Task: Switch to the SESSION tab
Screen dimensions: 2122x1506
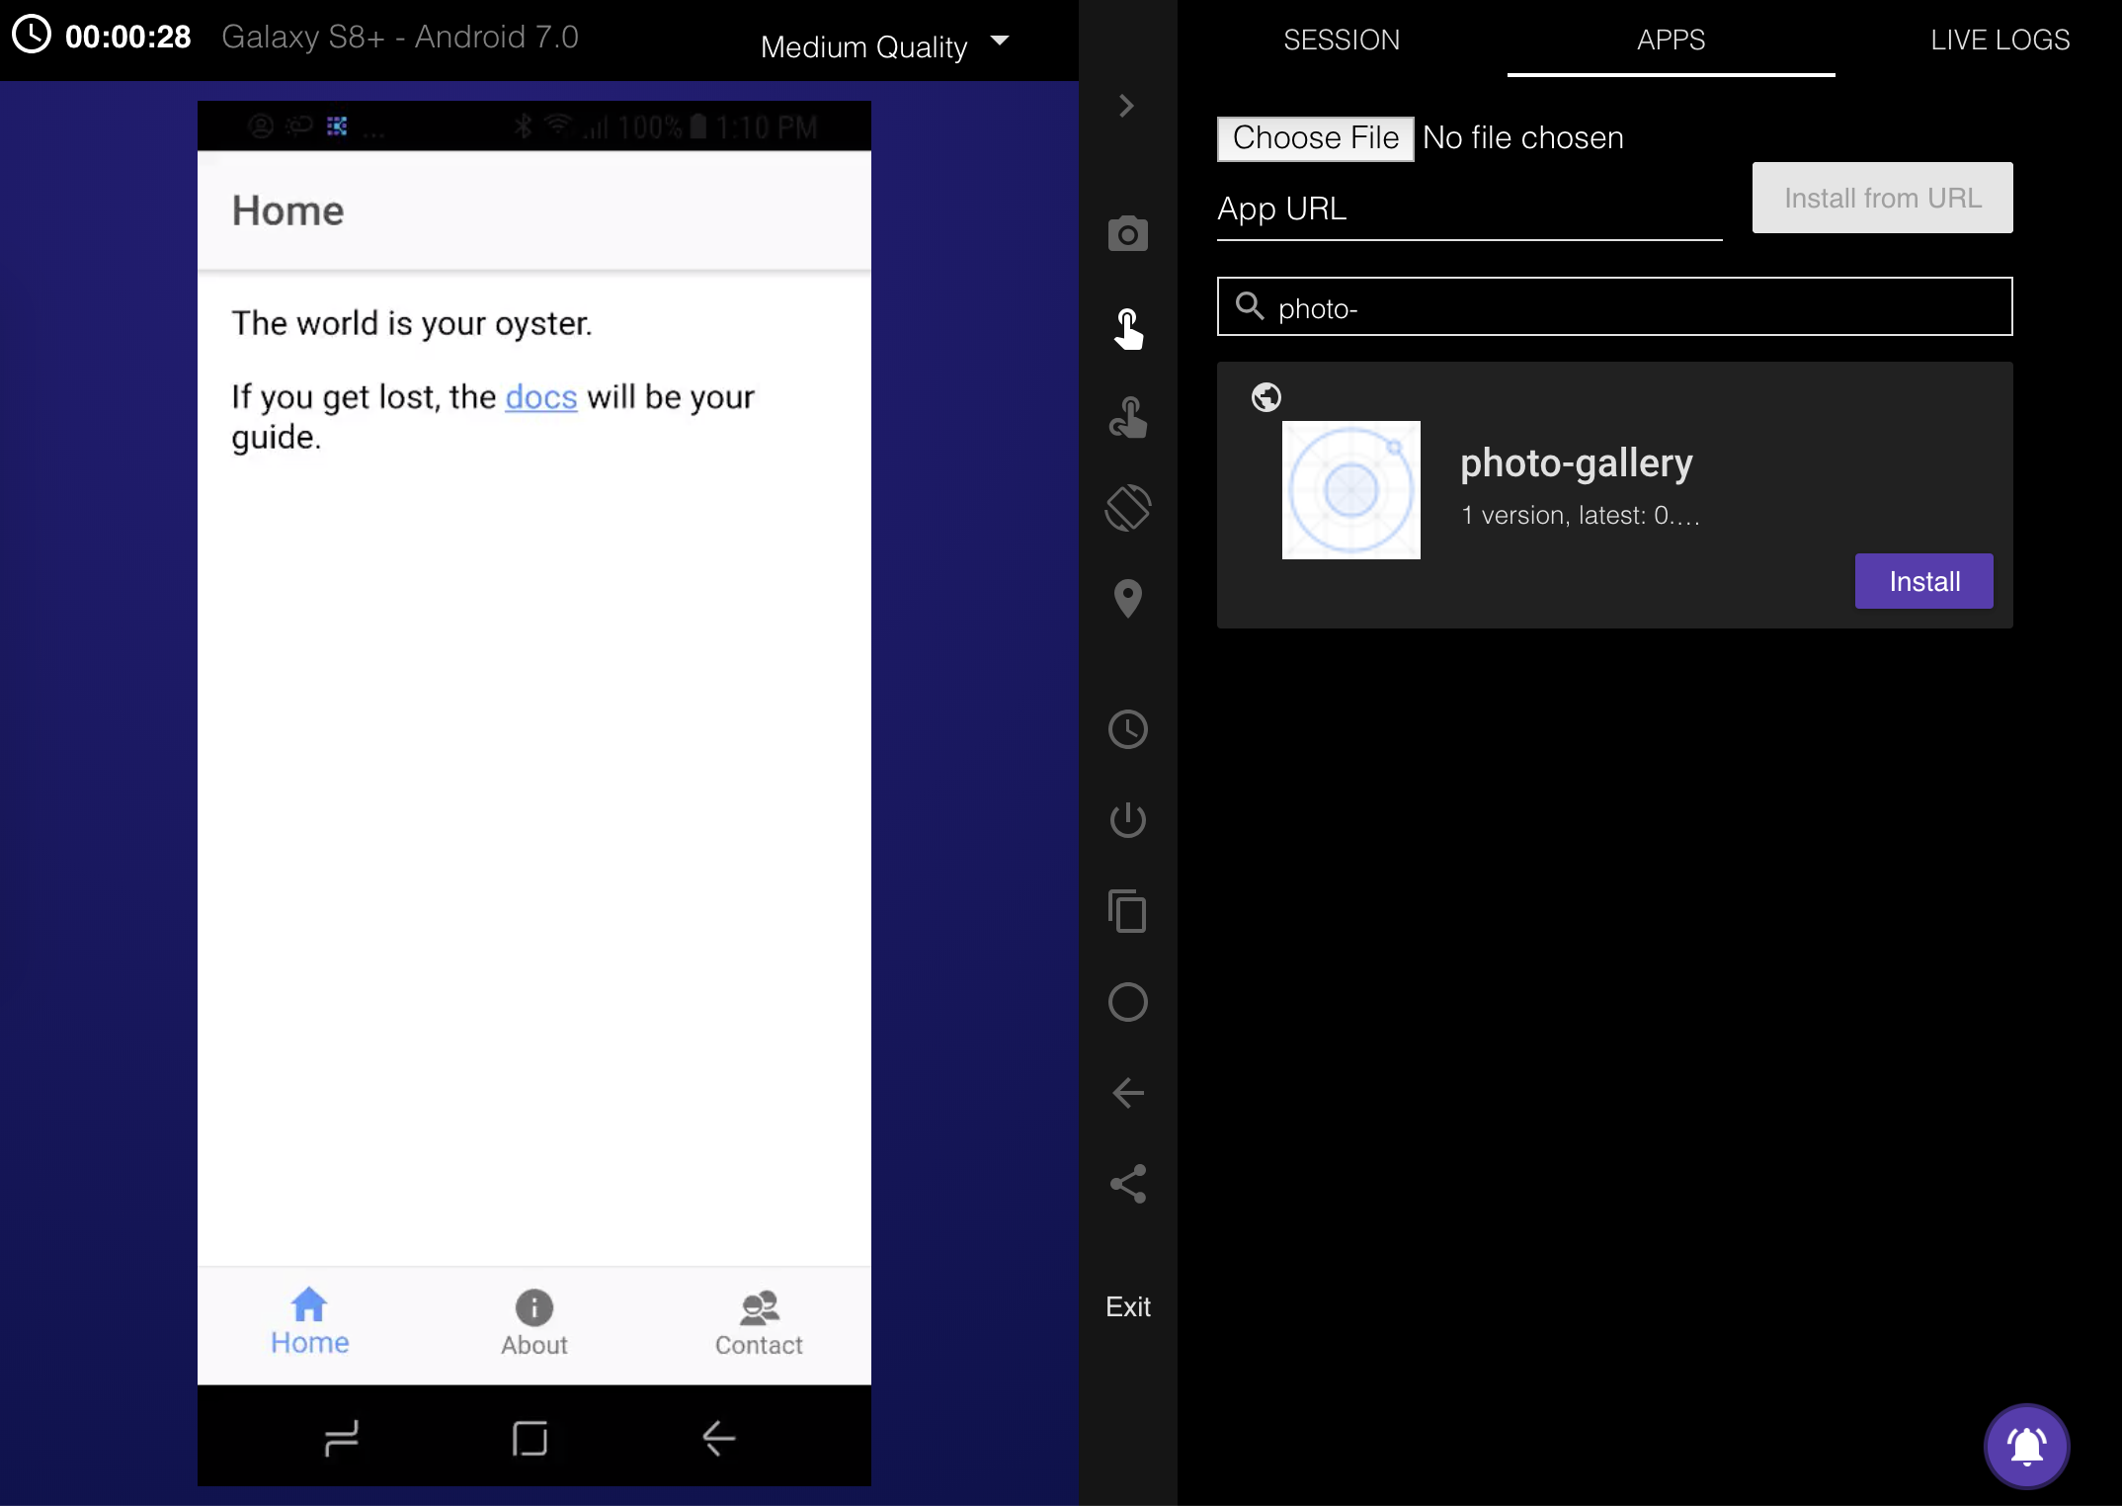Action: (x=1341, y=40)
